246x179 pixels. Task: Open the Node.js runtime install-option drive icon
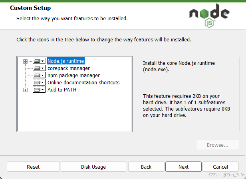[39, 61]
